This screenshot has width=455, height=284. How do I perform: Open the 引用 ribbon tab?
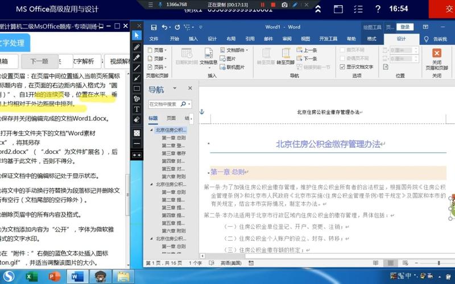pos(250,39)
